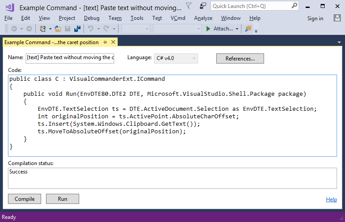This screenshot has height=222, width=345.
Task: Click the Save All toolbar icon
Action: tap(77, 29)
